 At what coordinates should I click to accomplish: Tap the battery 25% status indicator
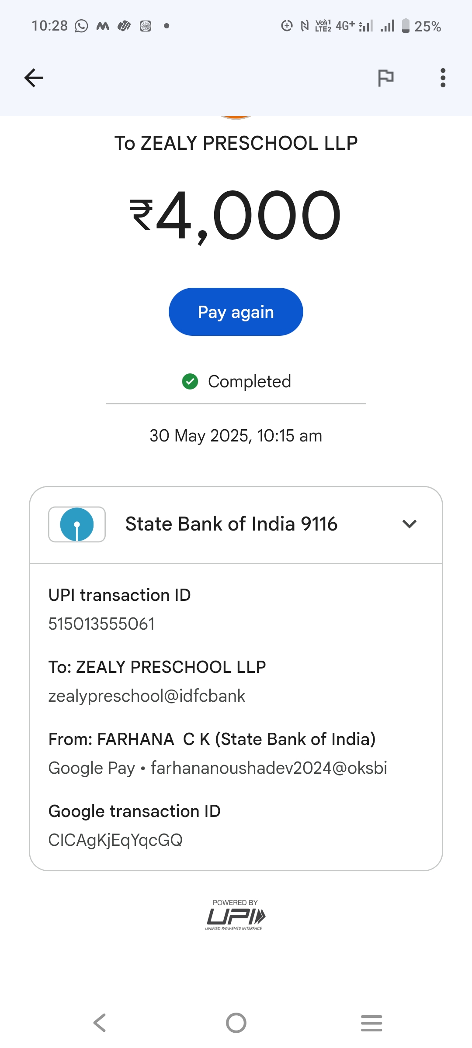coord(422,26)
